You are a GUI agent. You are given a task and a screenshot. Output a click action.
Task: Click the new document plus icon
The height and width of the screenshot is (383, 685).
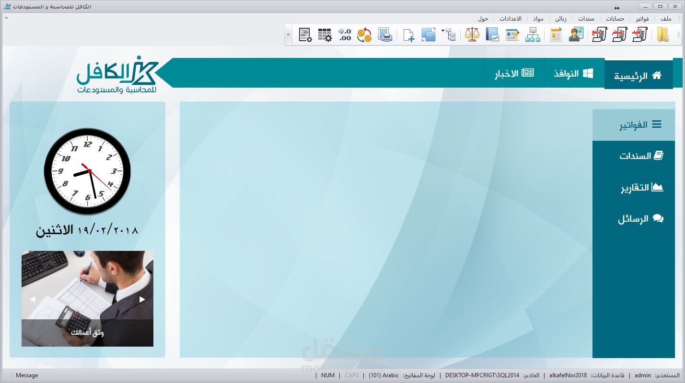point(408,35)
